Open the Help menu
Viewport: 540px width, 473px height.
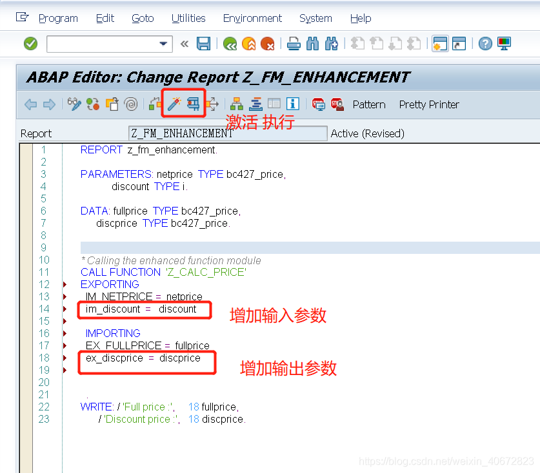(x=361, y=18)
